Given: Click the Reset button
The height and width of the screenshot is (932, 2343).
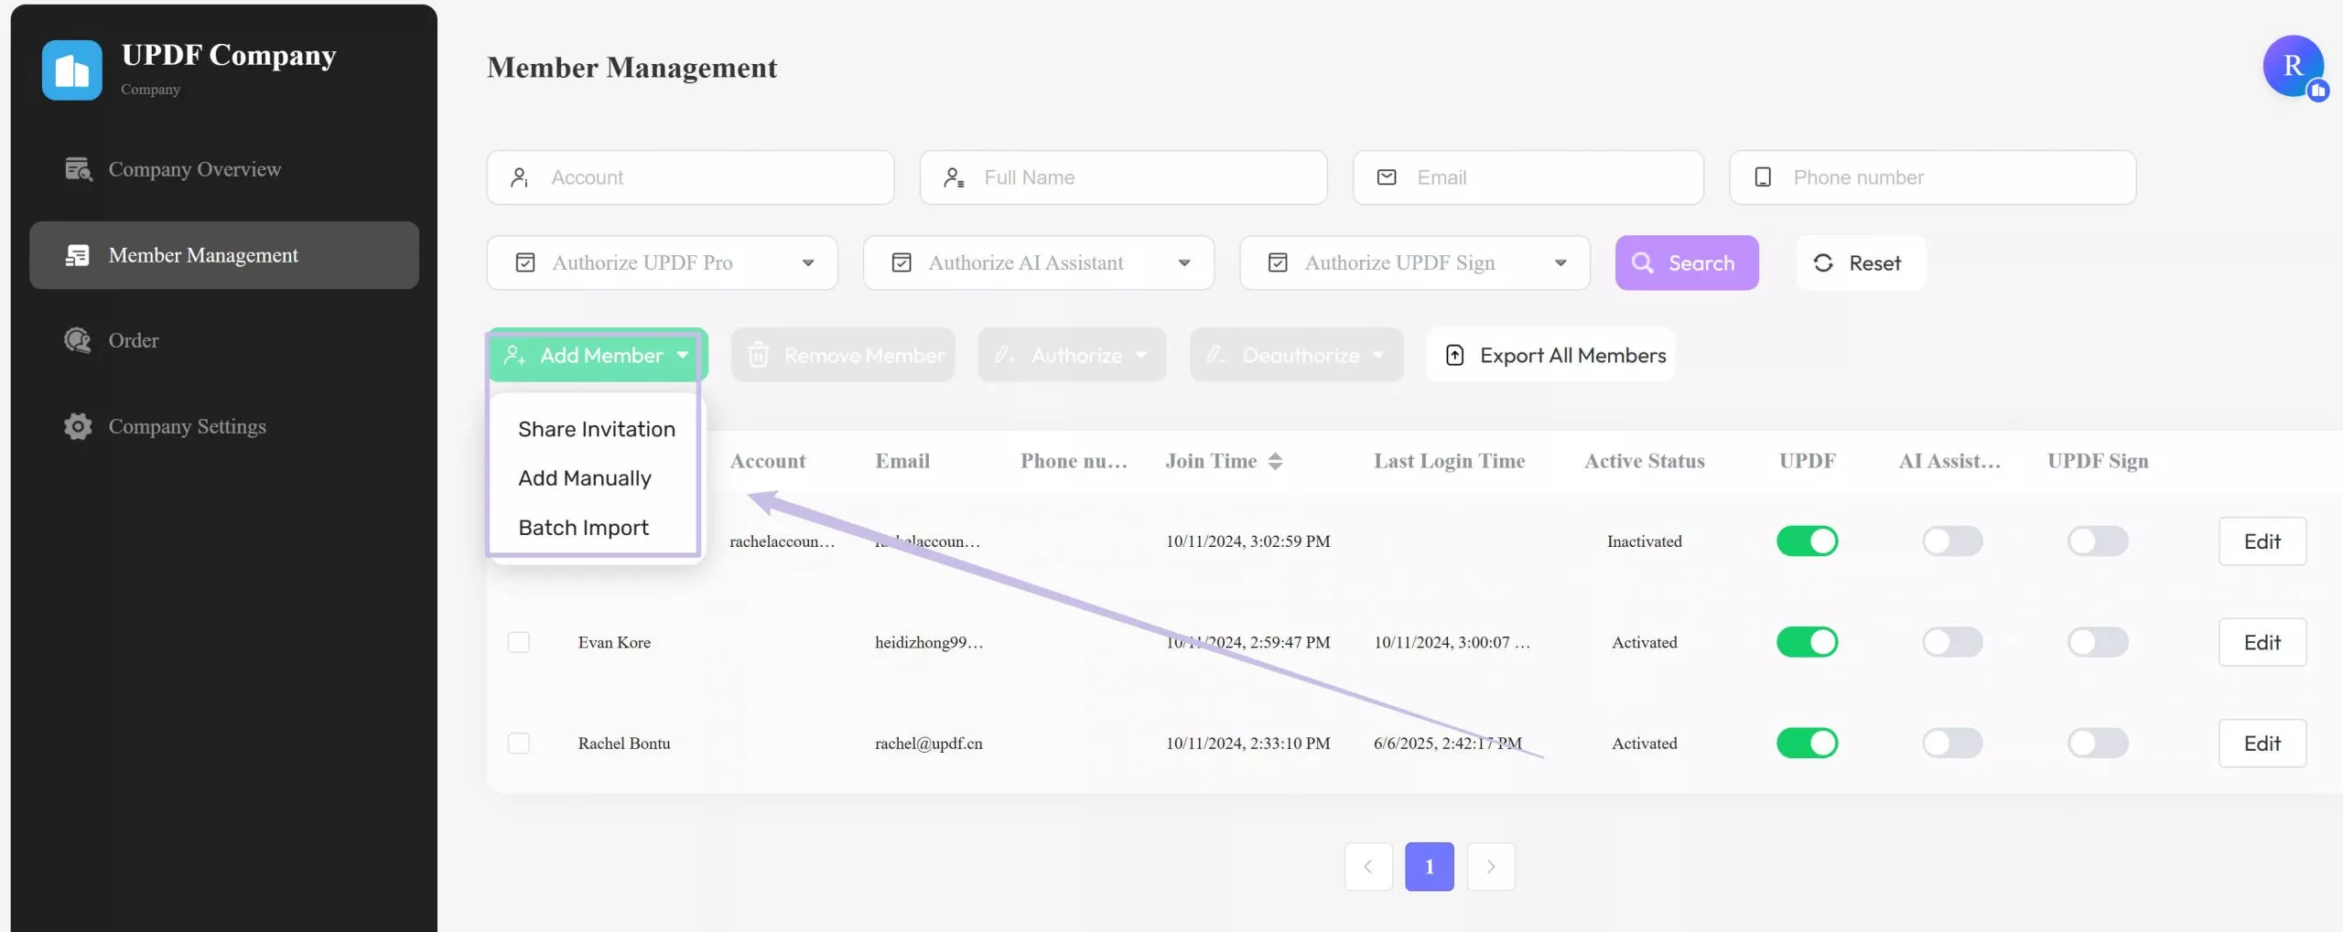Looking at the screenshot, I should [x=1861, y=263].
